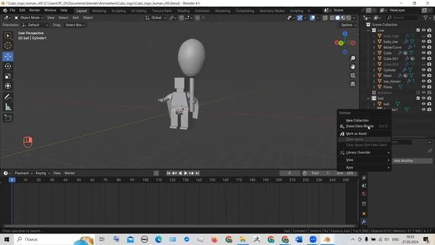Image resolution: width=435 pixels, height=245 pixels.
Task: Hide the Cylinder object eye icon
Action: tap(423, 69)
